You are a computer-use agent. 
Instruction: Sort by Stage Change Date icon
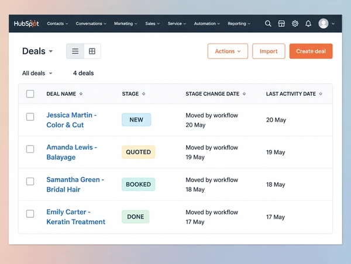coord(244,94)
